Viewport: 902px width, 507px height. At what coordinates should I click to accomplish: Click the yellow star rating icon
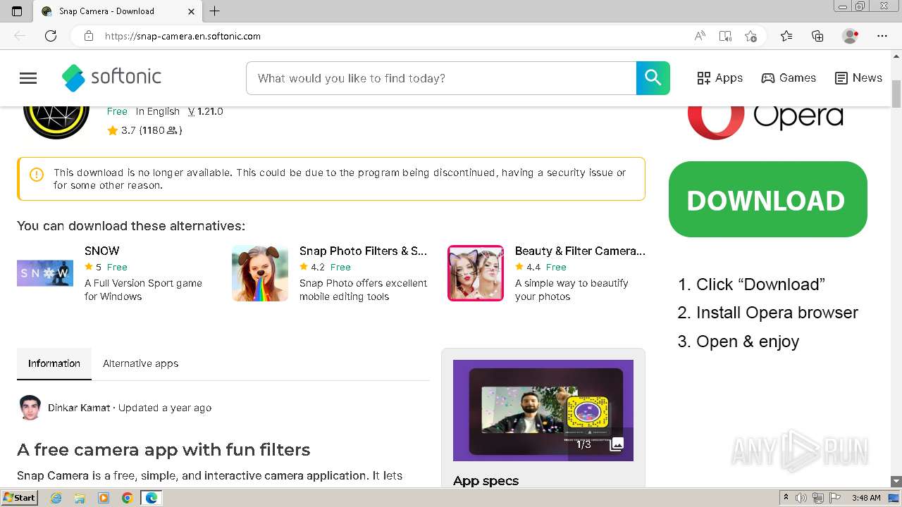[x=113, y=130]
